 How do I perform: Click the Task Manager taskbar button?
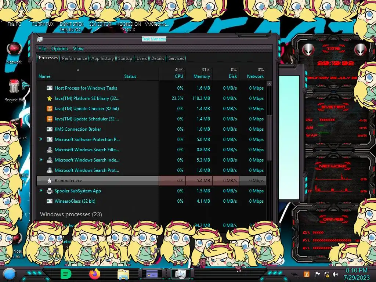pyautogui.click(x=180, y=274)
